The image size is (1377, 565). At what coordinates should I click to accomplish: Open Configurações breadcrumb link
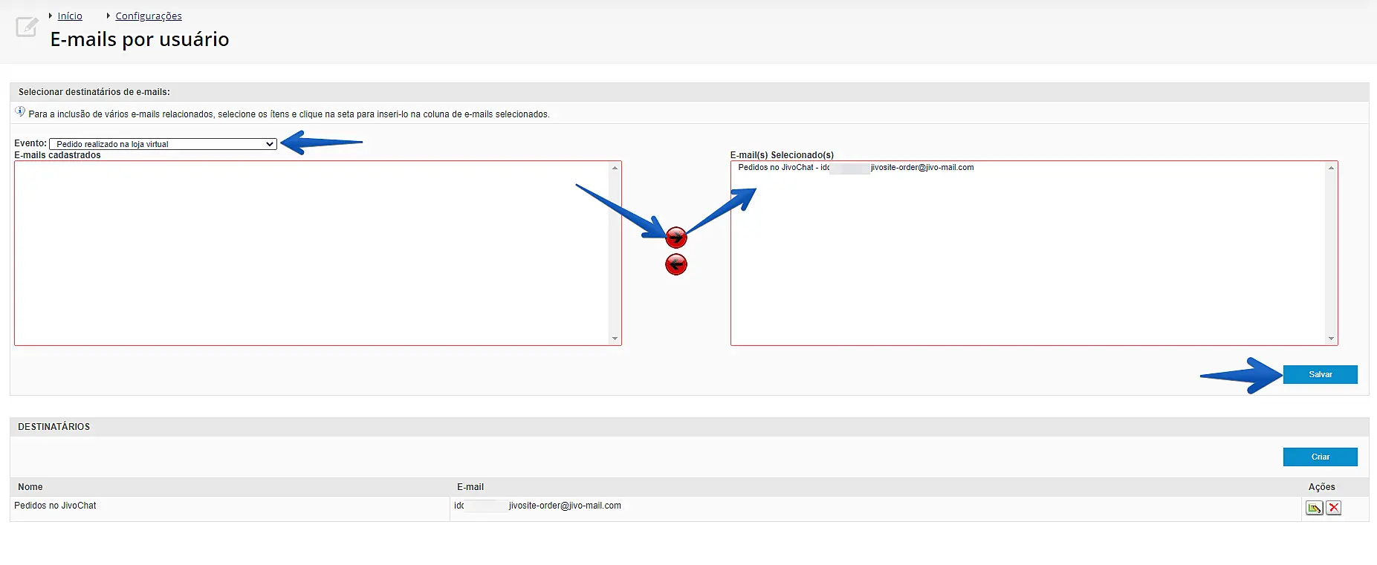149,16
